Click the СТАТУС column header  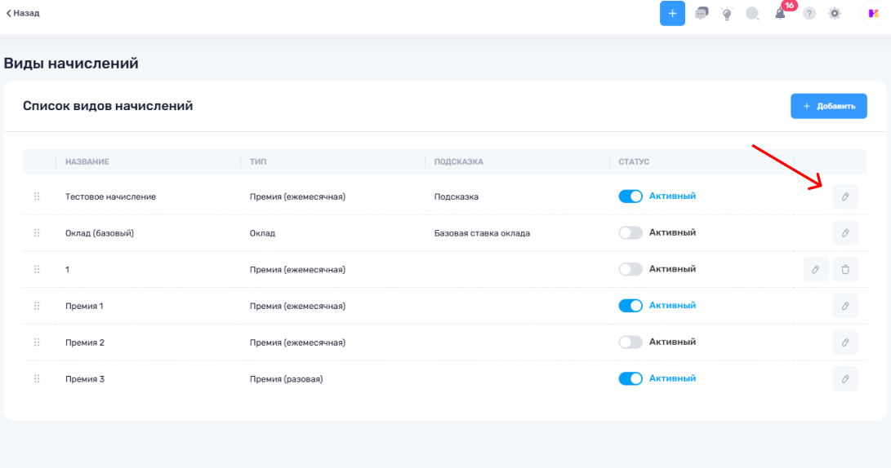coord(634,162)
